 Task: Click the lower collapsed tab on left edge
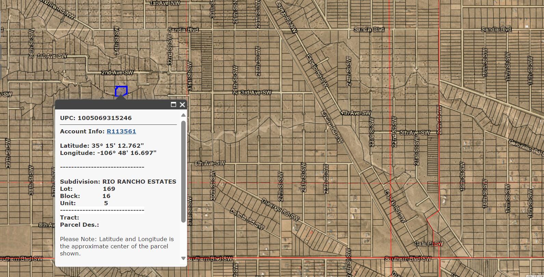click(x=0, y=71)
